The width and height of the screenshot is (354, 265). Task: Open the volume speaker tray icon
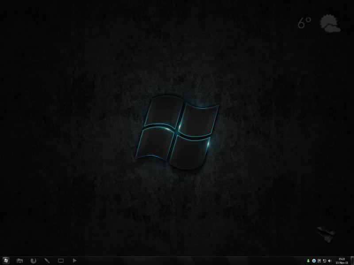pos(330,261)
